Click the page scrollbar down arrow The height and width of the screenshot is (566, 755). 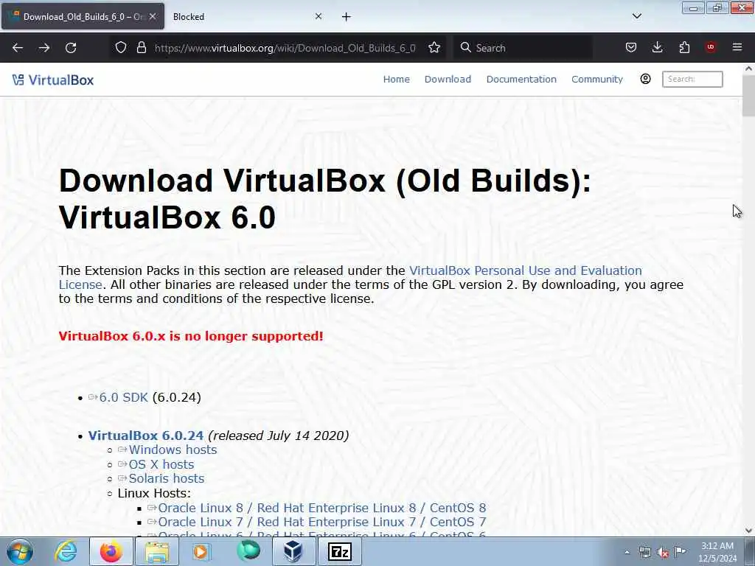[x=749, y=531]
